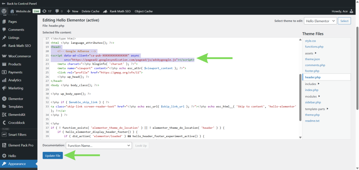Click the Select theme button

(344, 21)
